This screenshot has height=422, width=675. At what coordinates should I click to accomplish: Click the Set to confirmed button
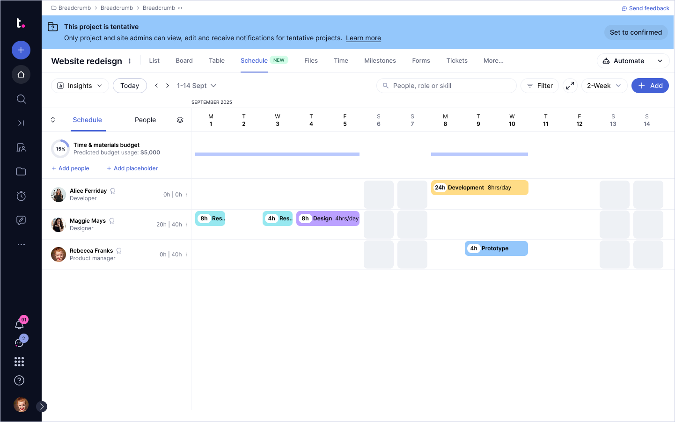pos(636,32)
